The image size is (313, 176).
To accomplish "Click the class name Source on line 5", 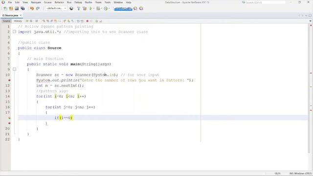I will pos(54,48).
